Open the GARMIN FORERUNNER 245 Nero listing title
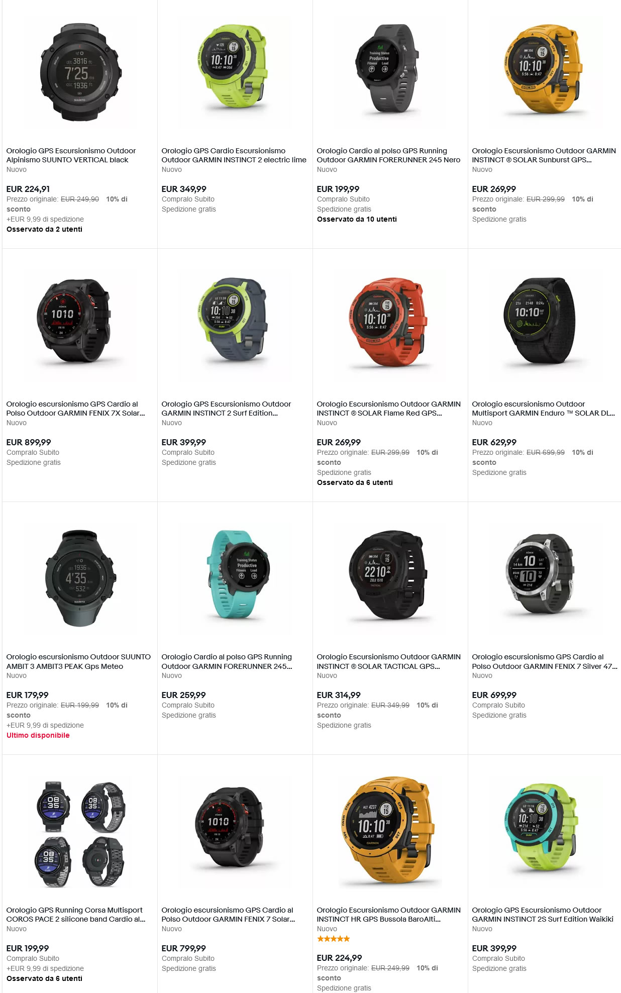The image size is (621, 993). [x=388, y=155]
